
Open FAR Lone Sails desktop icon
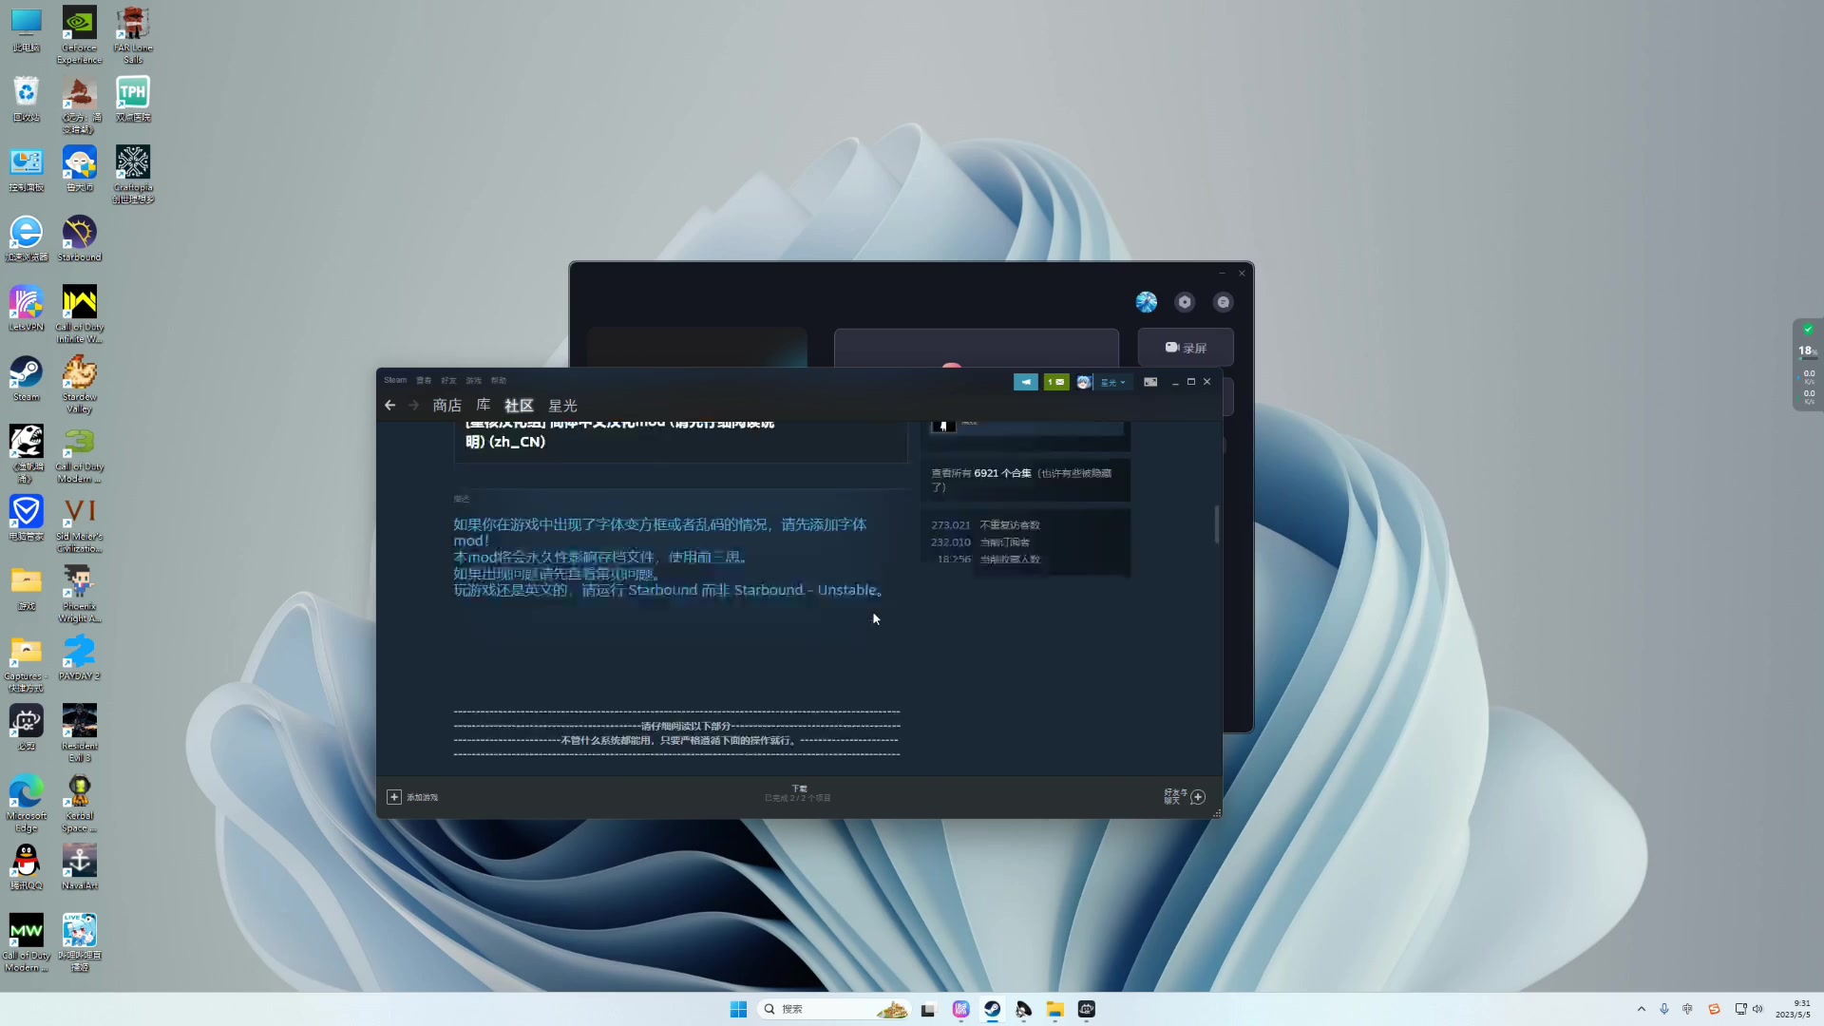(x=133, y=35)
